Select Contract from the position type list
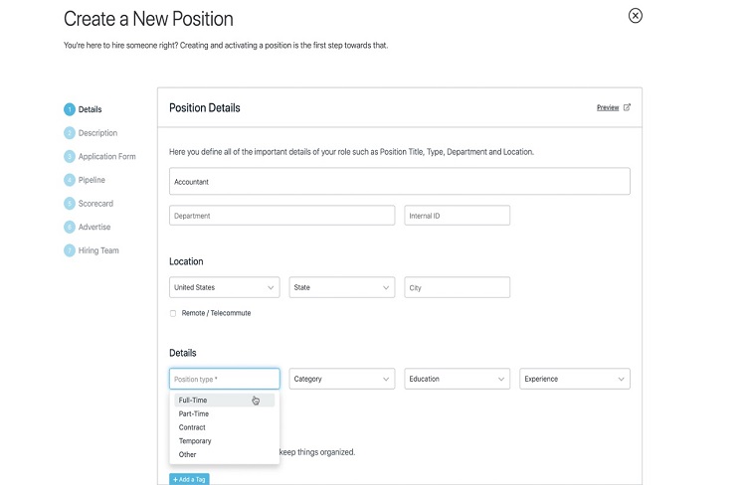The image size is (746, 485). coord(225,427)
